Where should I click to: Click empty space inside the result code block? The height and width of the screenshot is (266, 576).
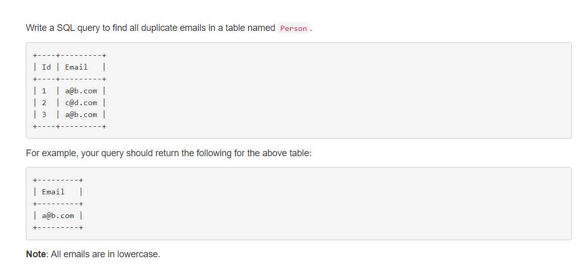tap(331, 204)
